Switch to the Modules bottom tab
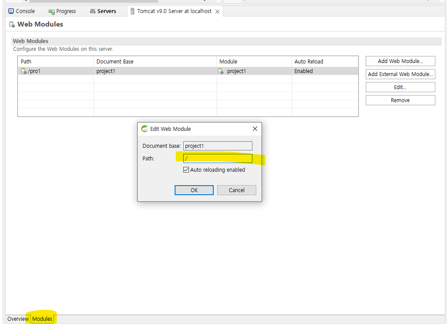Screen dimensions: 447x326 (42, 319)
